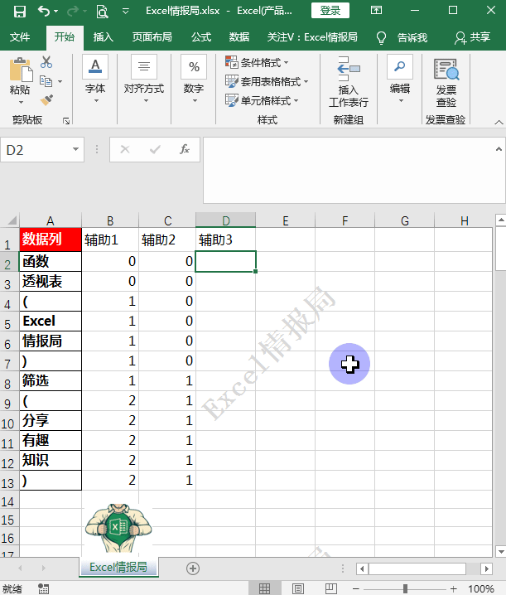This screenshot has height=595, width=506.
Task: Switch to the 数据 ribbon tab
Action: (239, 36)
